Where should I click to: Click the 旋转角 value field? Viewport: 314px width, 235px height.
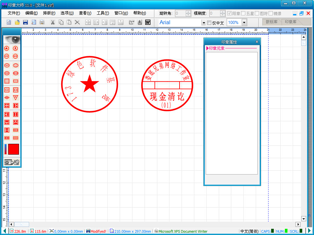tap(180, 13)
